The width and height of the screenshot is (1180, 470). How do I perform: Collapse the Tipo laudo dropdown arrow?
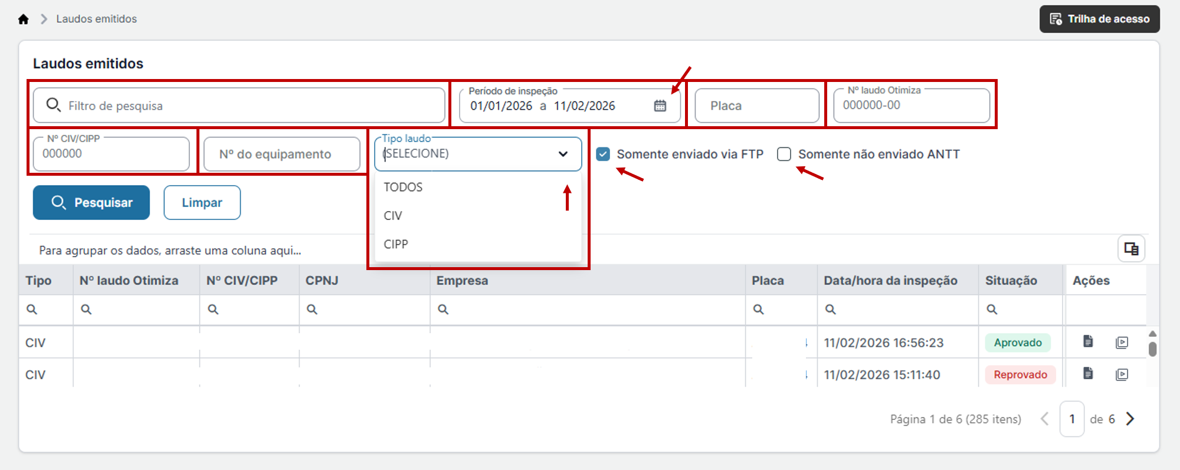pyautogui.click(x=563, y=154)
